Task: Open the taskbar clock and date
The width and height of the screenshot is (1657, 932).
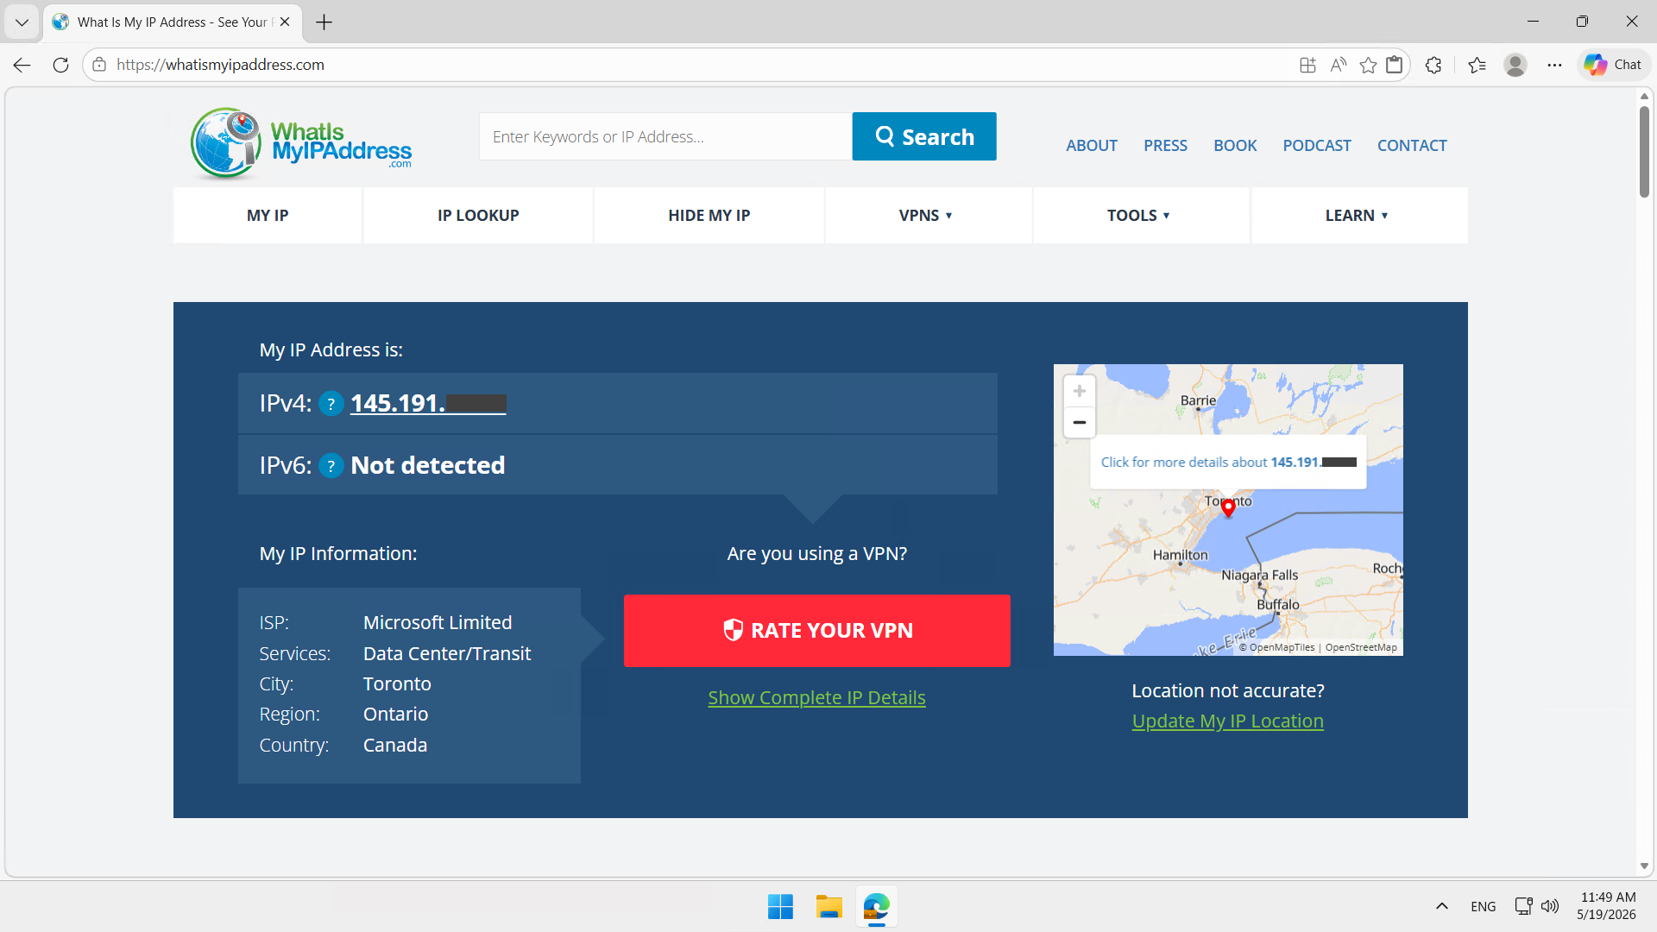Action: pyautogui.click(x=1607, y=906)
